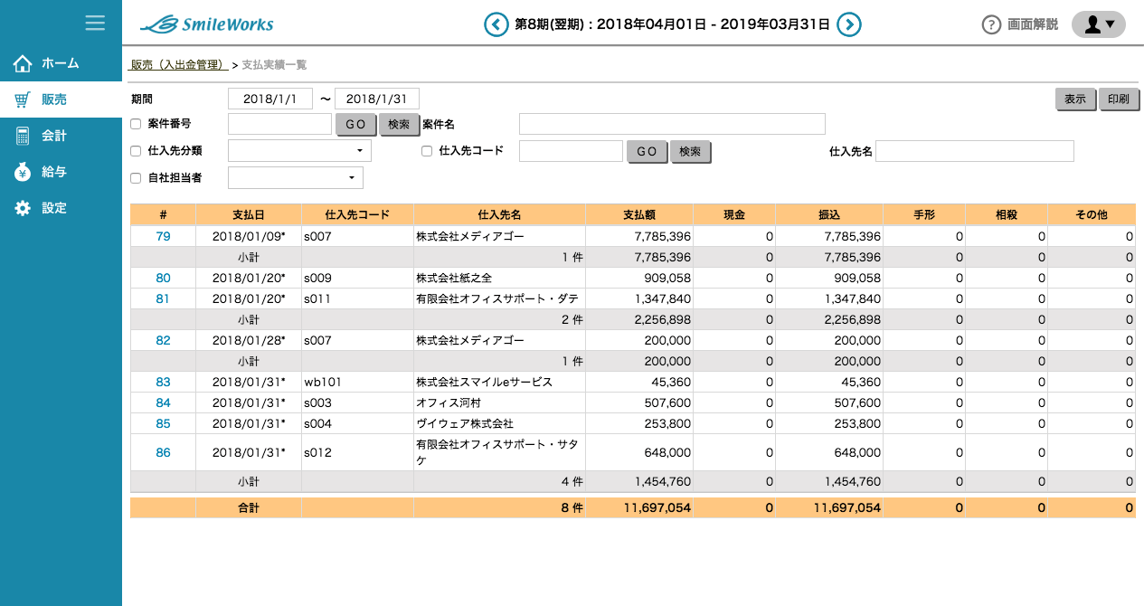Screen dimensions: 1144x606
Task: Click the 画面解説 help question icon
Action: click(991, 24)
